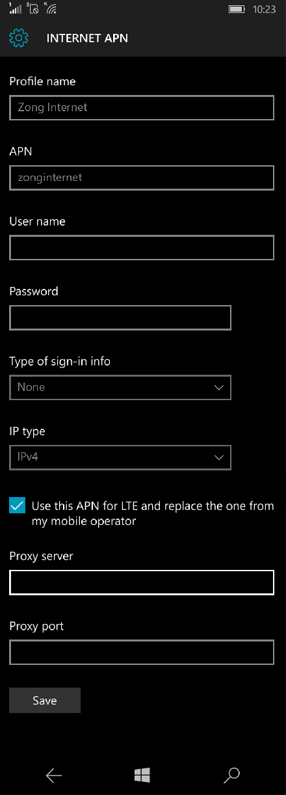This screenshot has height=795, width=286.
Task: Check the battery status icon
Action: (x=237, y=10)
